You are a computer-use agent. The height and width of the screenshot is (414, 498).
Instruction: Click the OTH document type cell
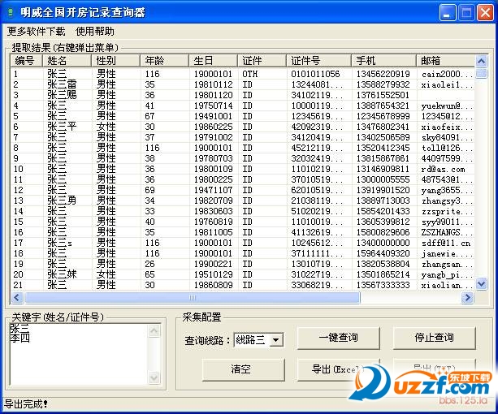click(250, 74)
